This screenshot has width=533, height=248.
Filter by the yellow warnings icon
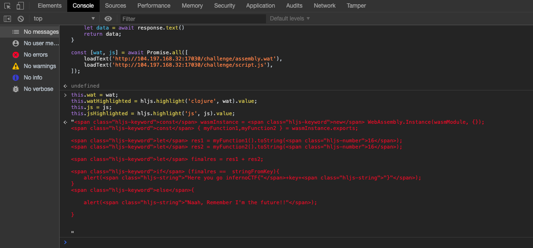tap(16, 66)
